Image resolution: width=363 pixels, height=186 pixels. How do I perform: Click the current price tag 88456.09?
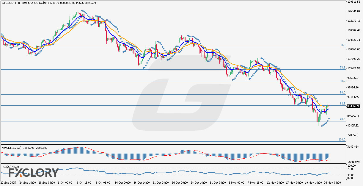point(353,106)
